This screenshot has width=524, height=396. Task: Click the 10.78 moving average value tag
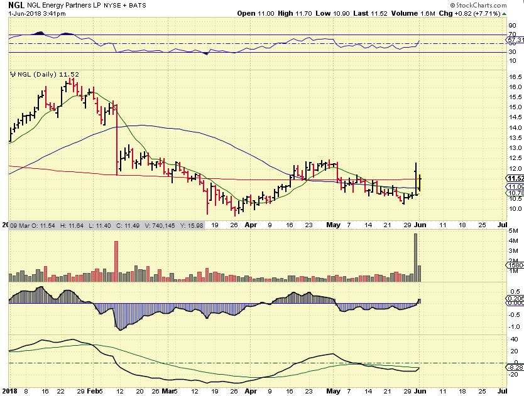pos(515,193)
